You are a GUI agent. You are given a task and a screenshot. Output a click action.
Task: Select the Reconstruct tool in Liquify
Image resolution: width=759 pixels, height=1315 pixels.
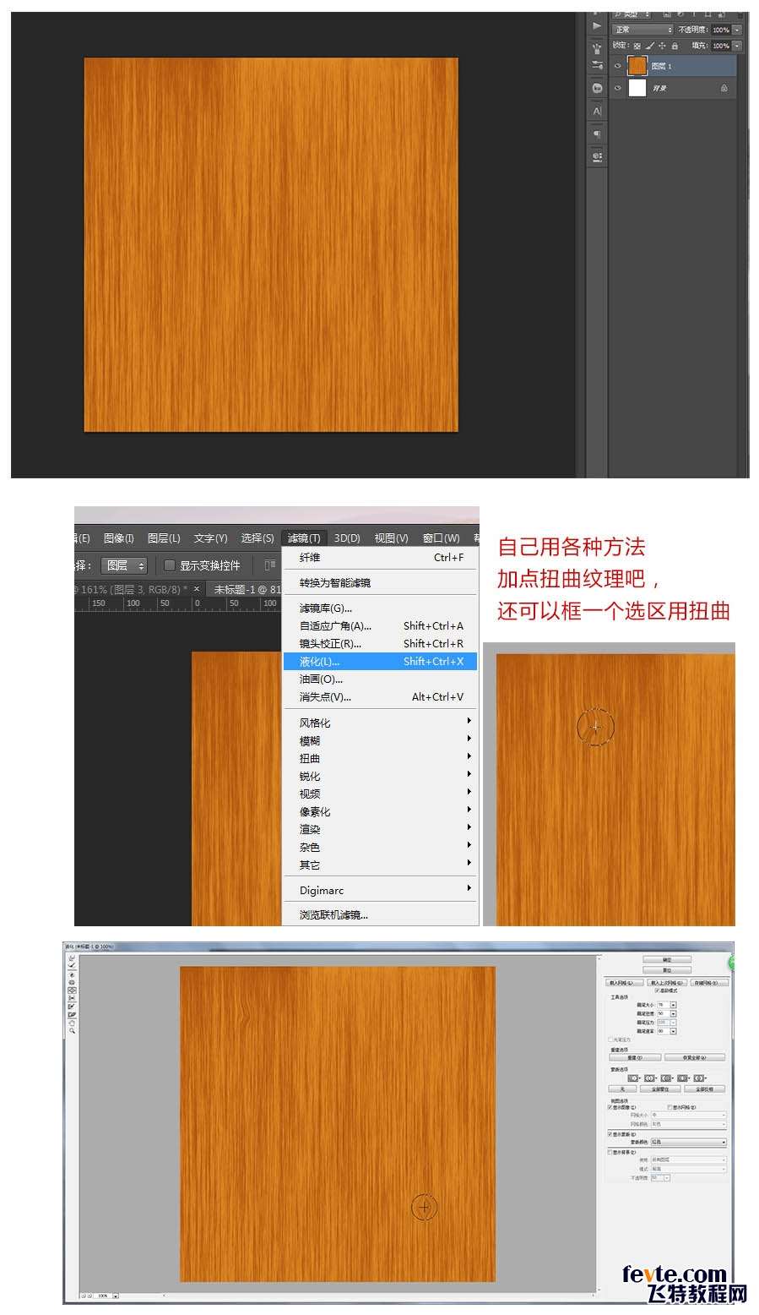(72, 965)
